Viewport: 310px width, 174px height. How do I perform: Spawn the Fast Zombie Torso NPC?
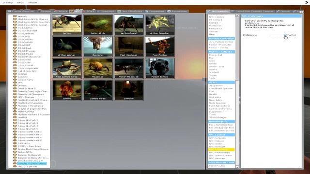tap(67, 68)
